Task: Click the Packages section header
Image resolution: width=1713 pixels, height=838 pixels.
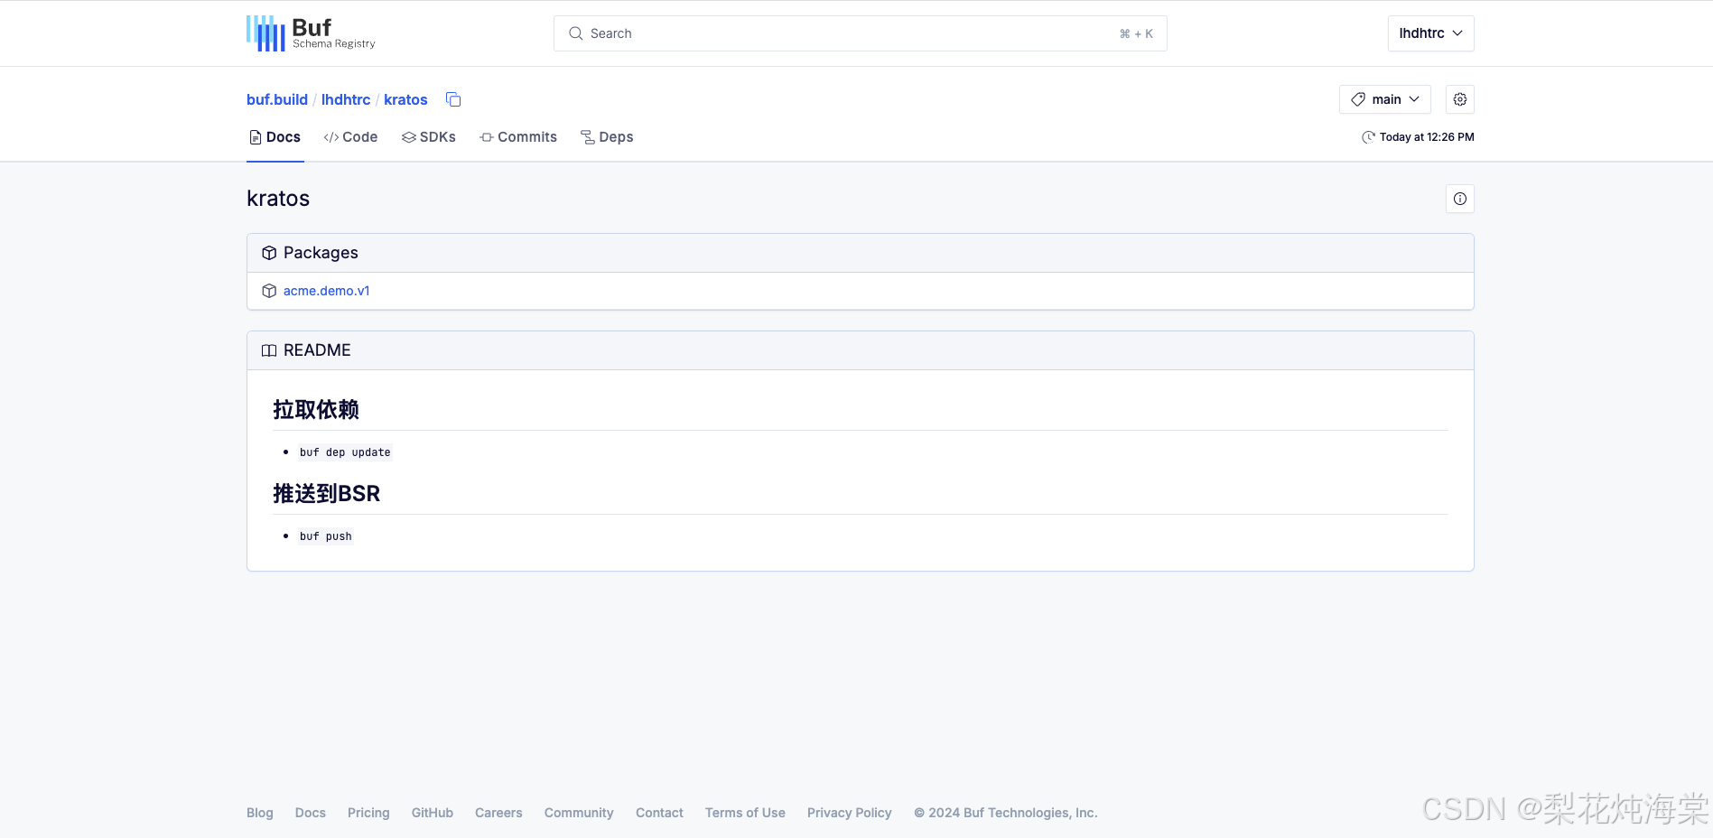Action: coord(860,253)
